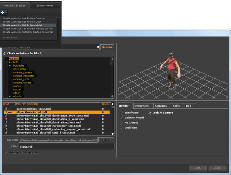Screen dimensions: 231x175
Task: Click the Create Preset menu entry
Action: point(11,37)
